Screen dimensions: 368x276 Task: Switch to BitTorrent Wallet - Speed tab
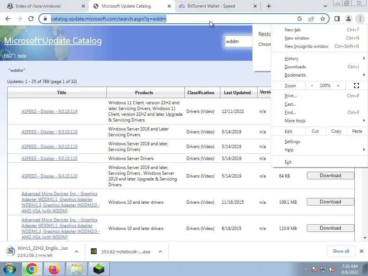point(211,6)
